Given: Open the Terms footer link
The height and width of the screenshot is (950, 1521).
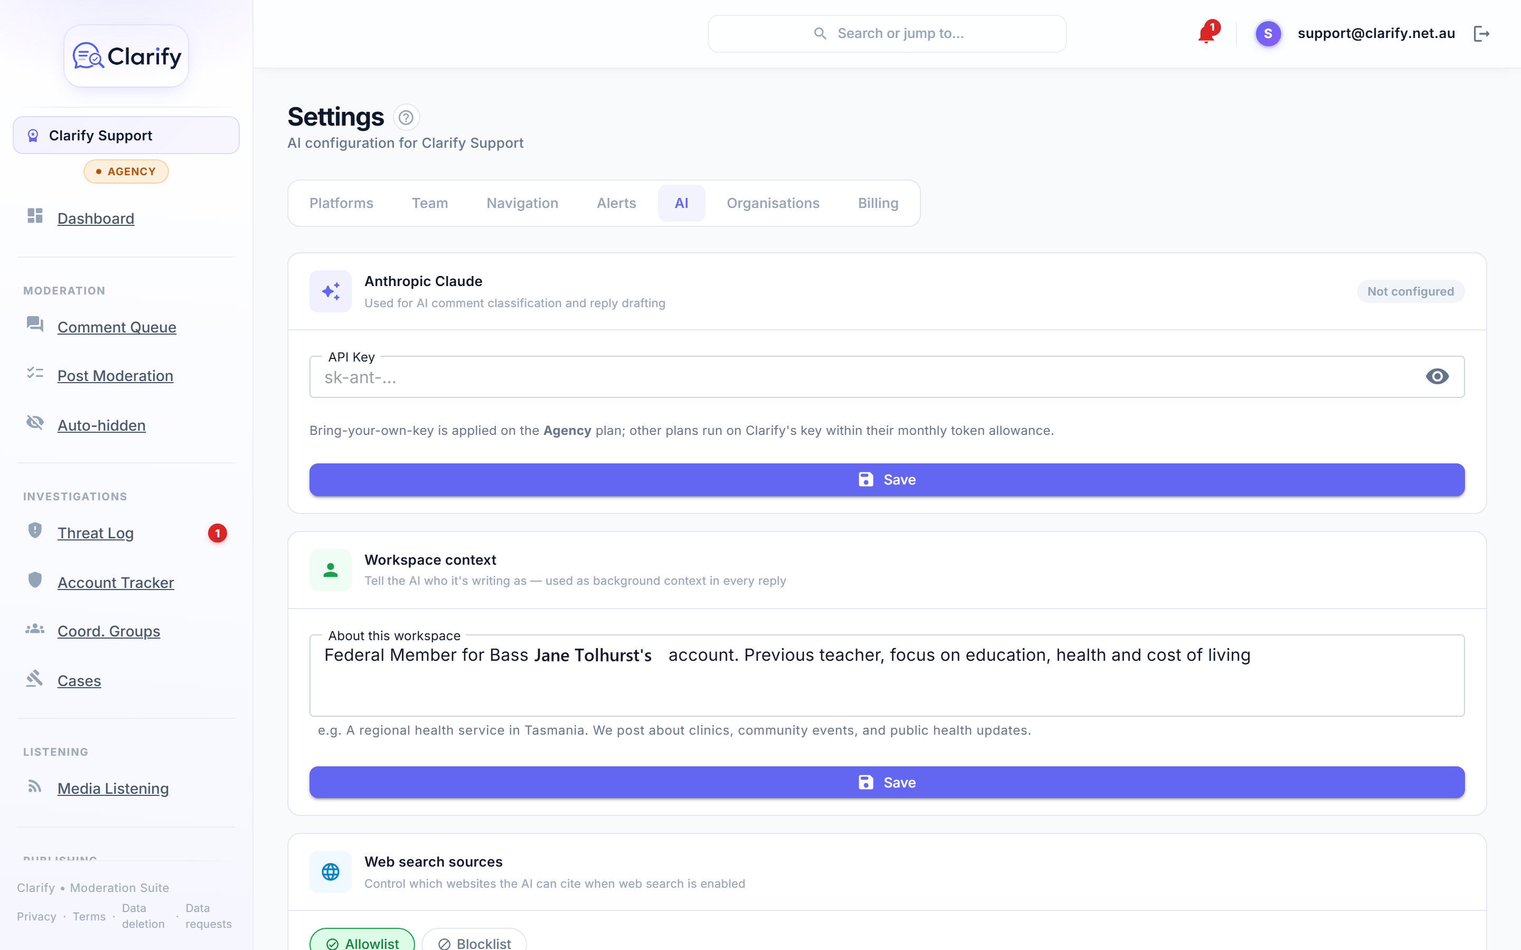Looking at the screenshot, I should coord(89,917).
